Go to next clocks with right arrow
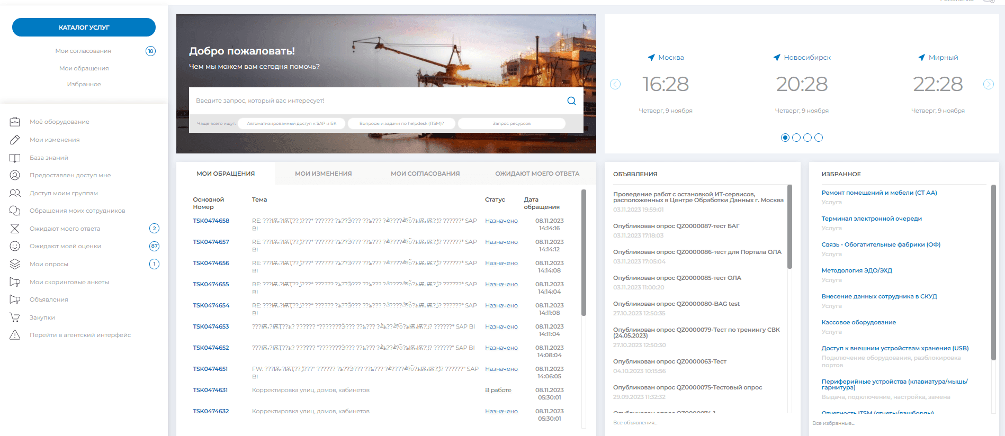This screenshot has height=436, width=1005. pyautogui.click(x=989, y=84)
